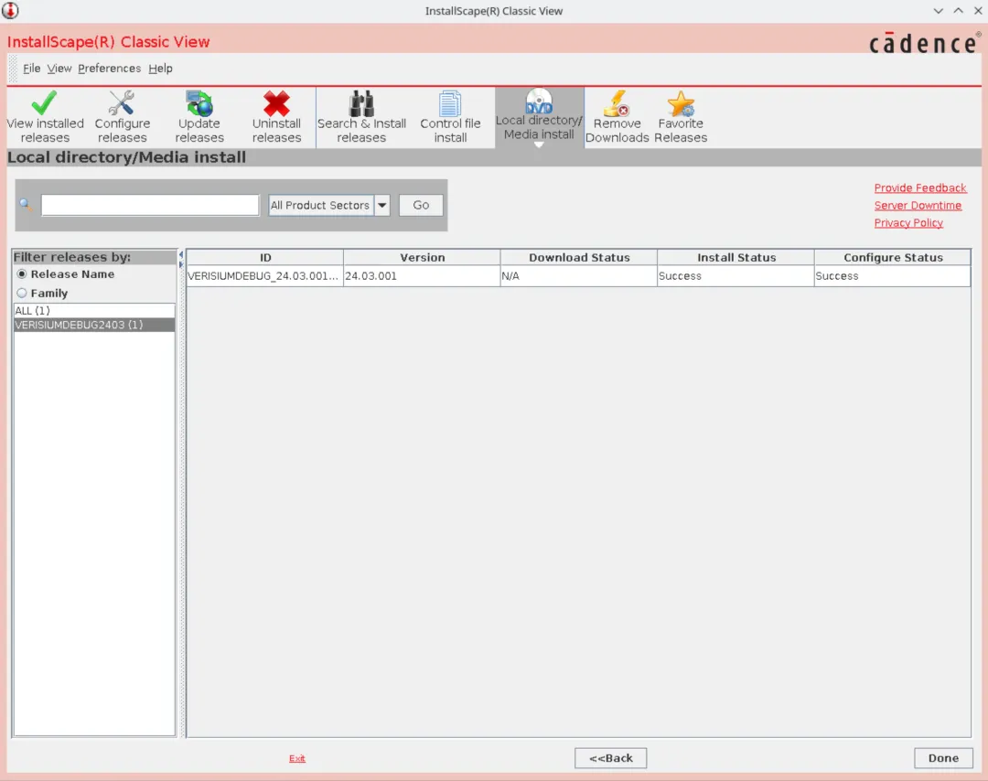This screenshot has width=988, height=781.
Task: Click the magnifier search icon
Action: [26, 204]
